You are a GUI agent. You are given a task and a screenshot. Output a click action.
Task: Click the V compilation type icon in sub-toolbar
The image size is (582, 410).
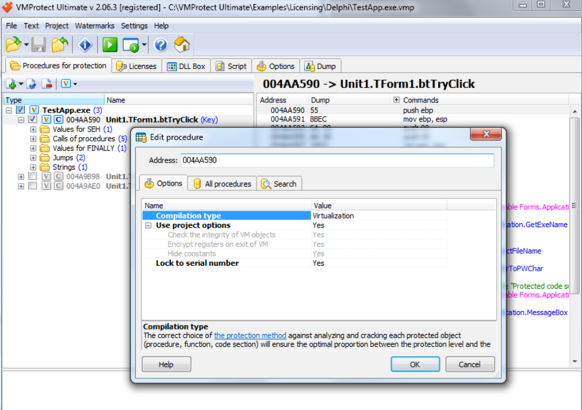click(66, 84)
